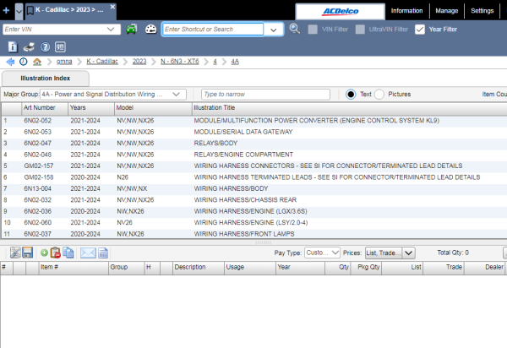Open MODULE/SERIAL DATA GATEWAY row
This screenshot has width=507, height=348.
click(254, 132)
